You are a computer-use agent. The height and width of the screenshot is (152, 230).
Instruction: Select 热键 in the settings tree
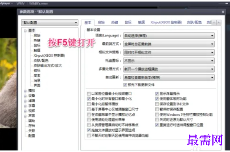point(37,40)
